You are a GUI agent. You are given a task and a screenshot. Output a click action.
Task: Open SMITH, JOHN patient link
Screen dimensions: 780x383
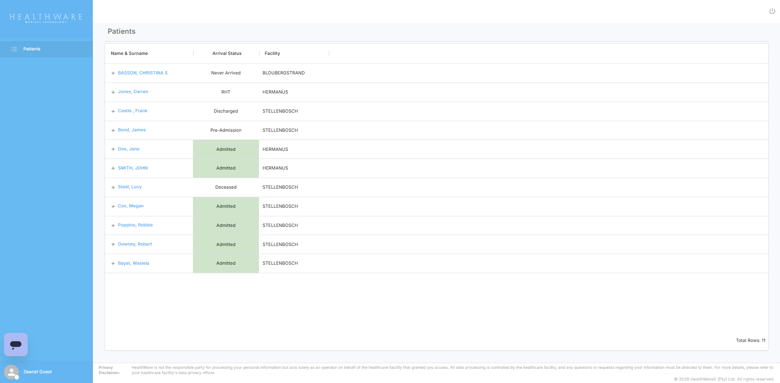pyautogui.click(x=133, y=168)
